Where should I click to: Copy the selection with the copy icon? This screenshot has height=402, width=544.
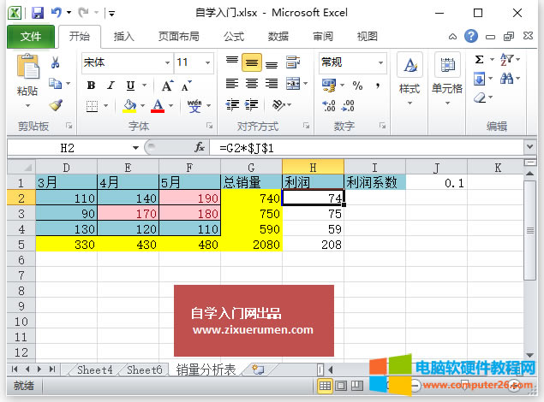tap(55, 84)
